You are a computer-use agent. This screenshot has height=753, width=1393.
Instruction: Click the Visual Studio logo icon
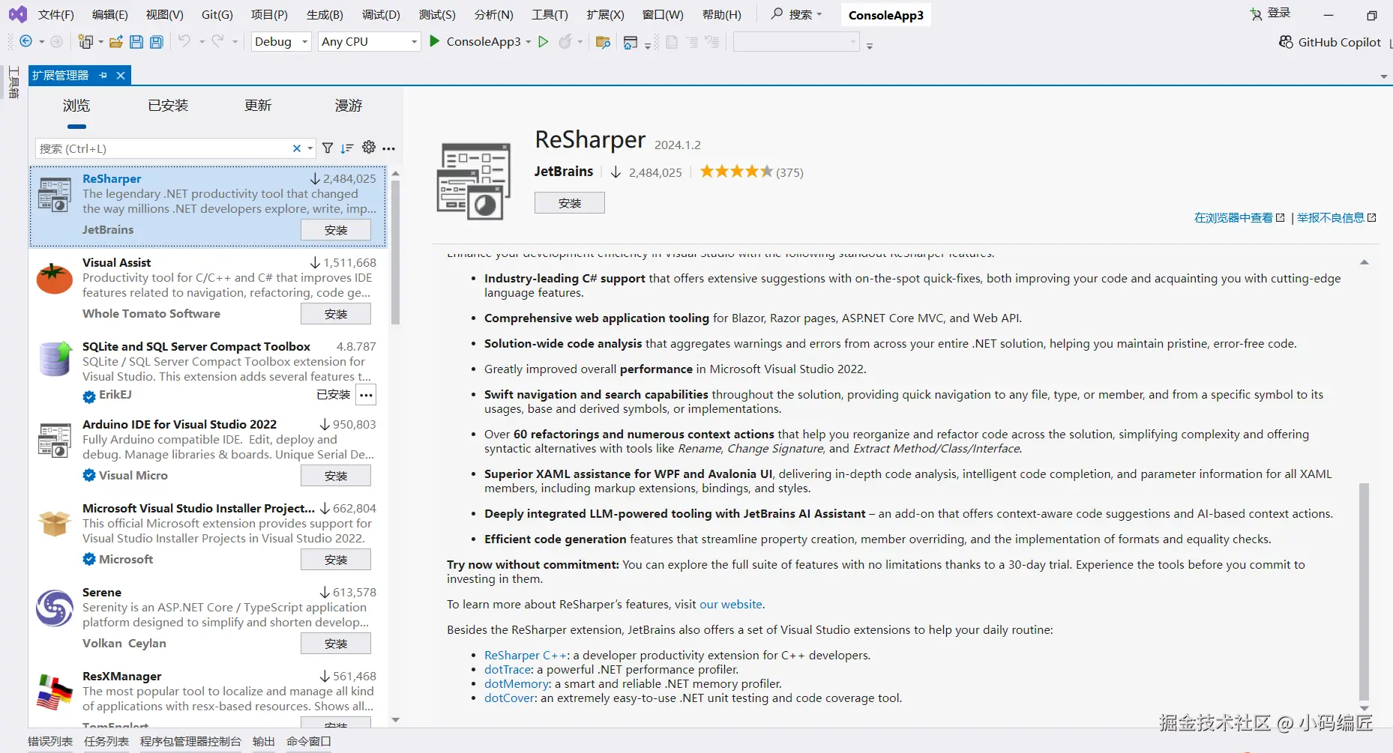point(17,14)
